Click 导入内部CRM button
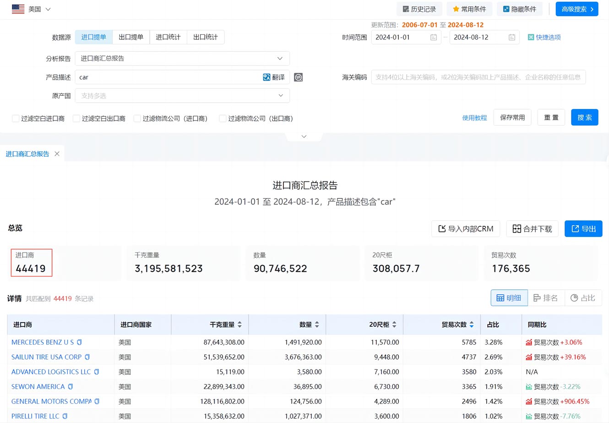 pos(466,229)
